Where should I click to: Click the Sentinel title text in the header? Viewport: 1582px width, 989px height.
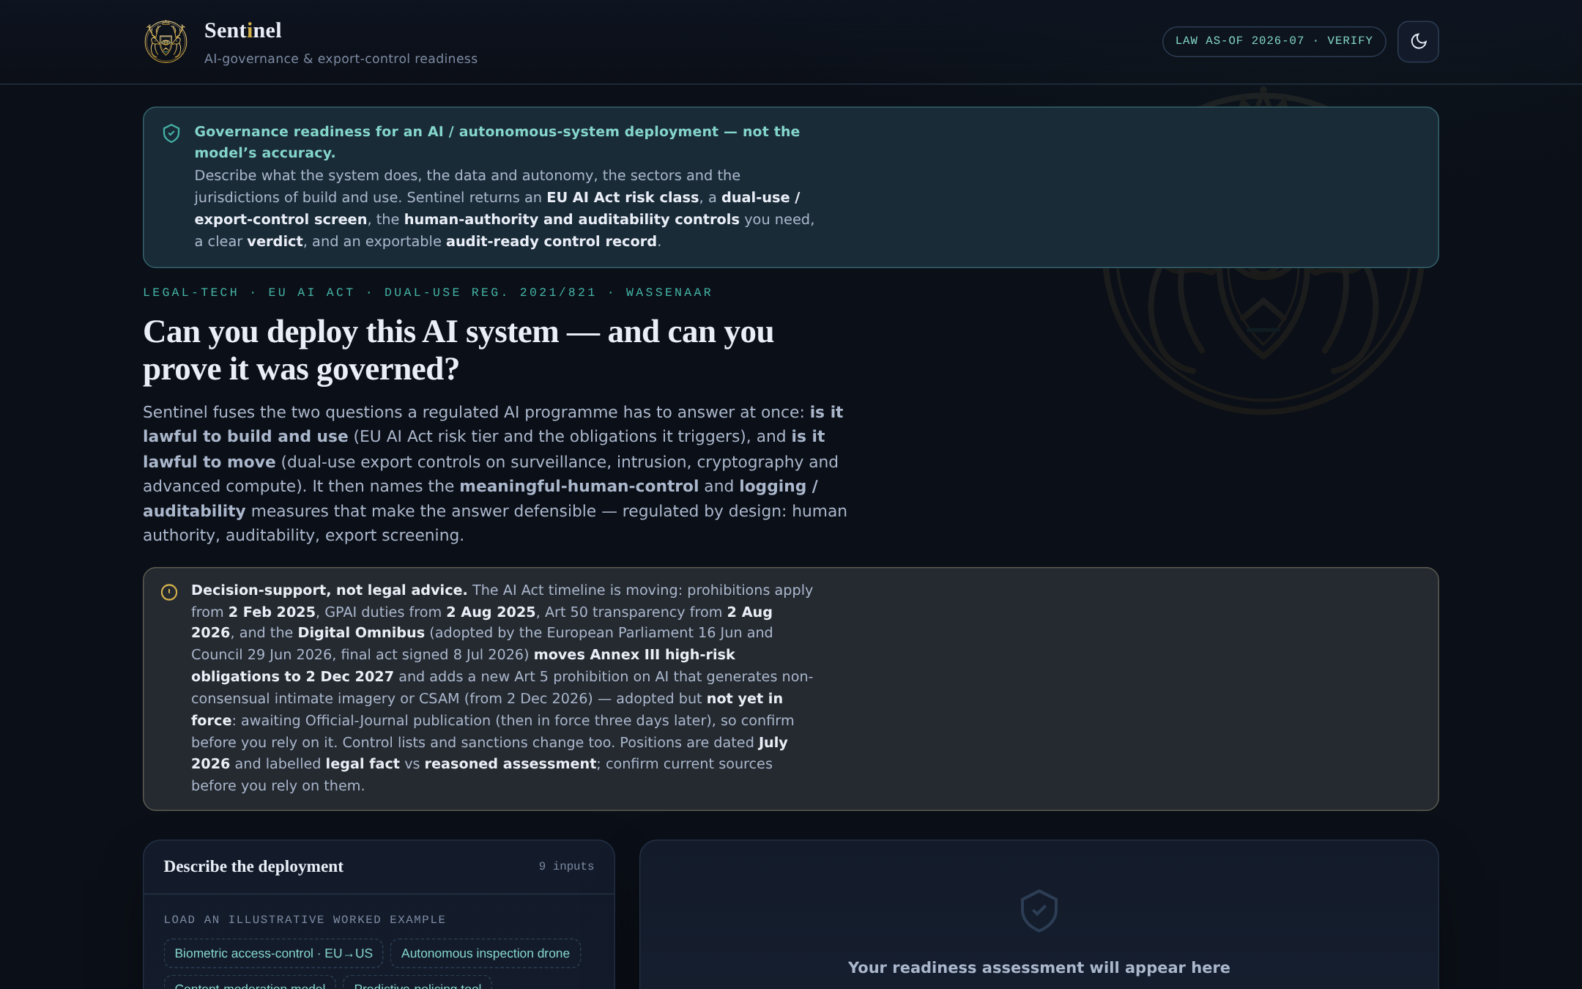click(243, 31)
